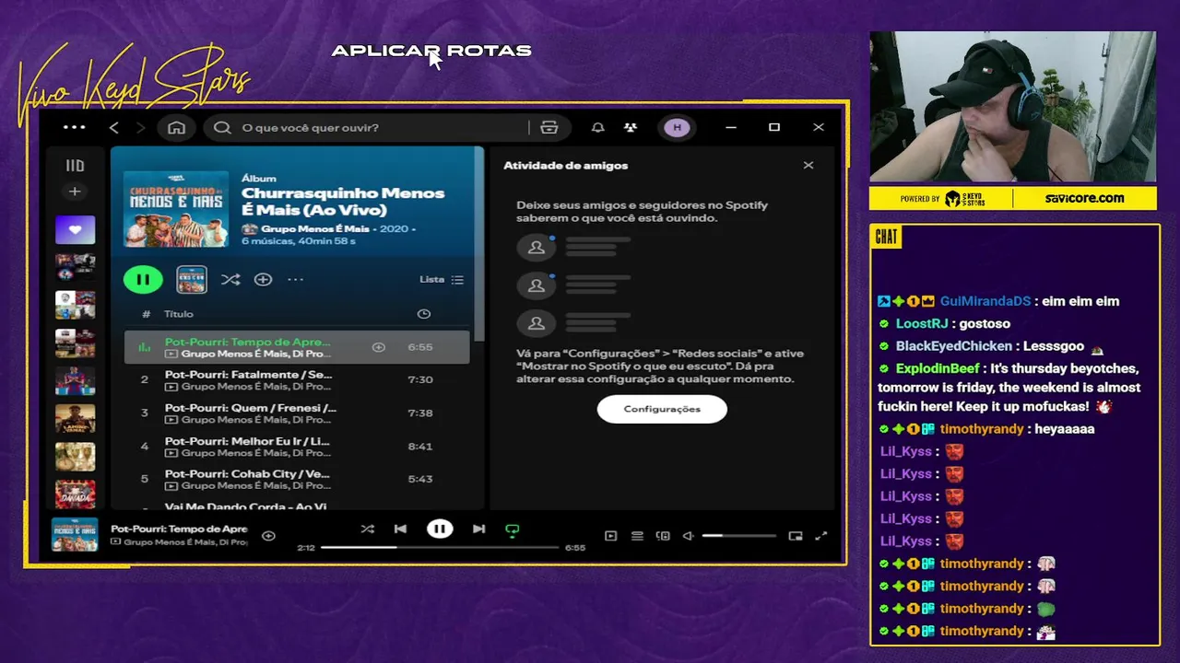Screen dimensions: 1180x663
Task: Toggle friend activity icon in top bar
Action: tap(631, 127)
